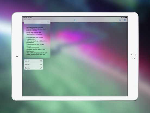This screenshot has height=113, width=150.
Task: Tap the "- dark mode support" line
Action: pyautogui.click(x=33, y=48)
